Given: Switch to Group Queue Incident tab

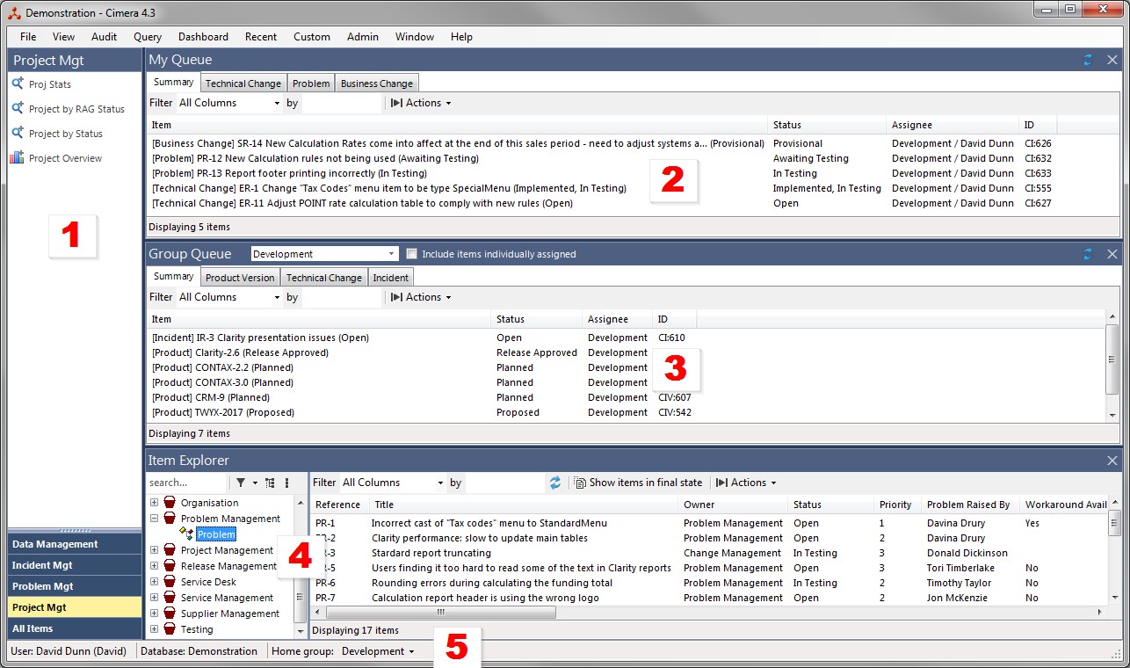Looking at the screenshot, I should click(390, 278).
